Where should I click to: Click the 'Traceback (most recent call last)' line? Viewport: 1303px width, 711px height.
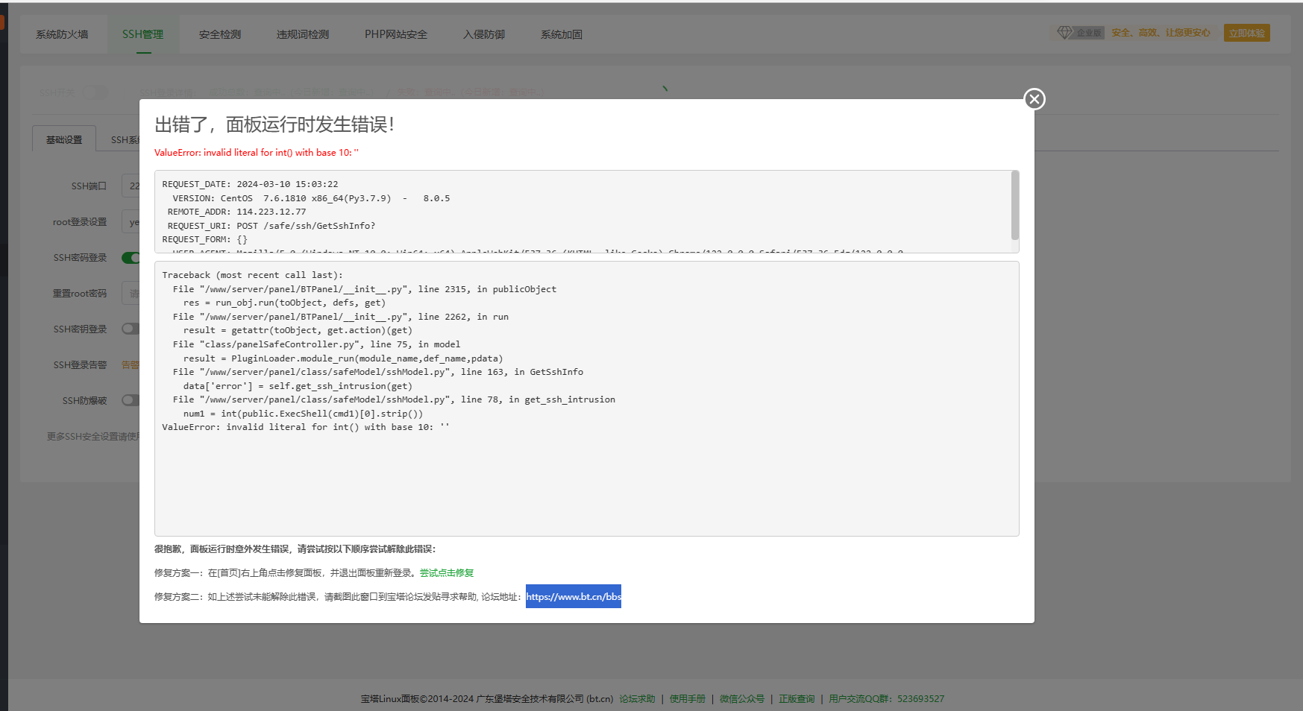pos(252,275)
